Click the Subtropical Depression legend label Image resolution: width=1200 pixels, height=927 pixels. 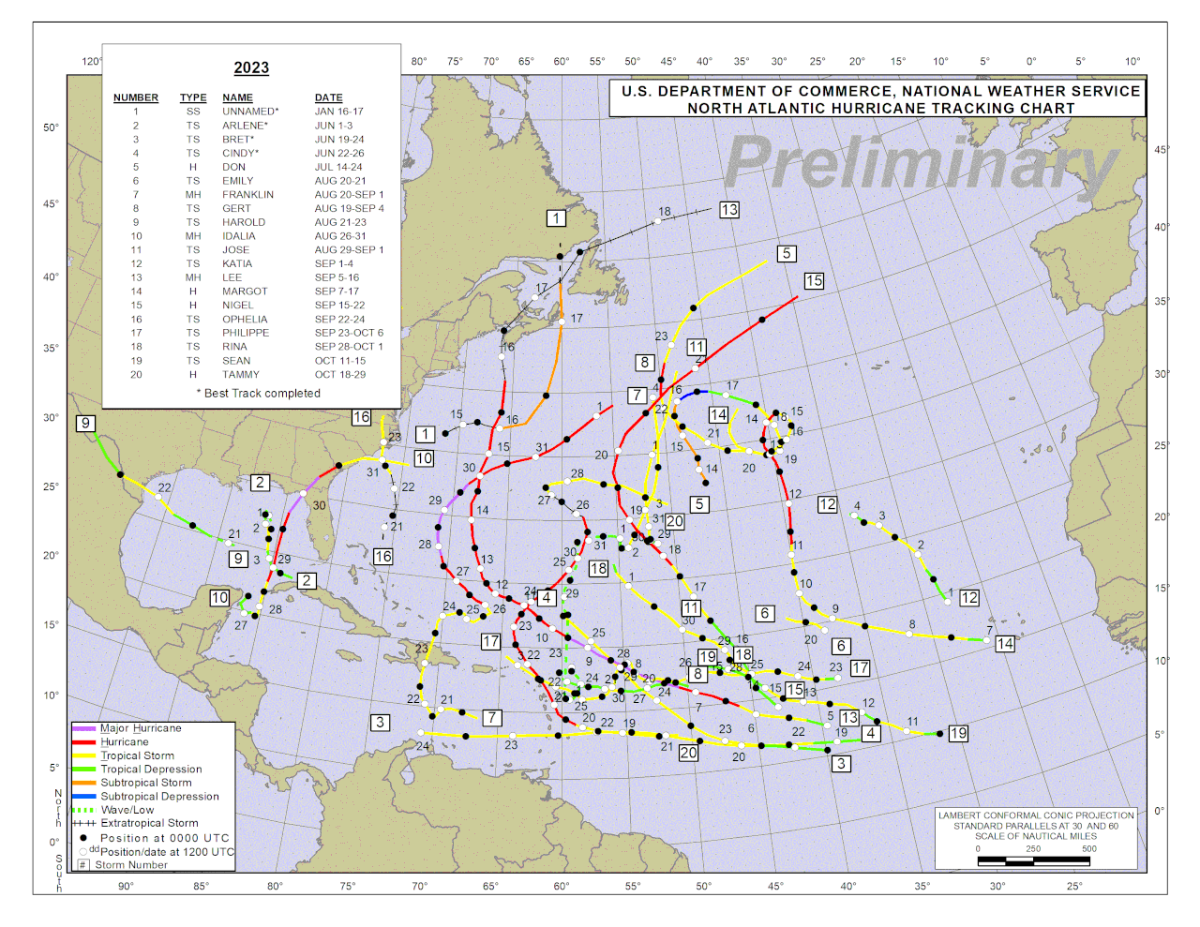[x=159, y=797]
